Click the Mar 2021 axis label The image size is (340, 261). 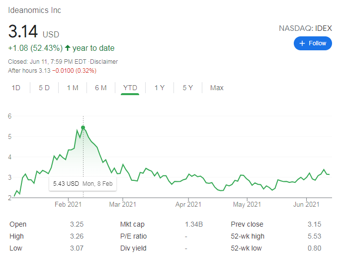click(x=122, y=205)
